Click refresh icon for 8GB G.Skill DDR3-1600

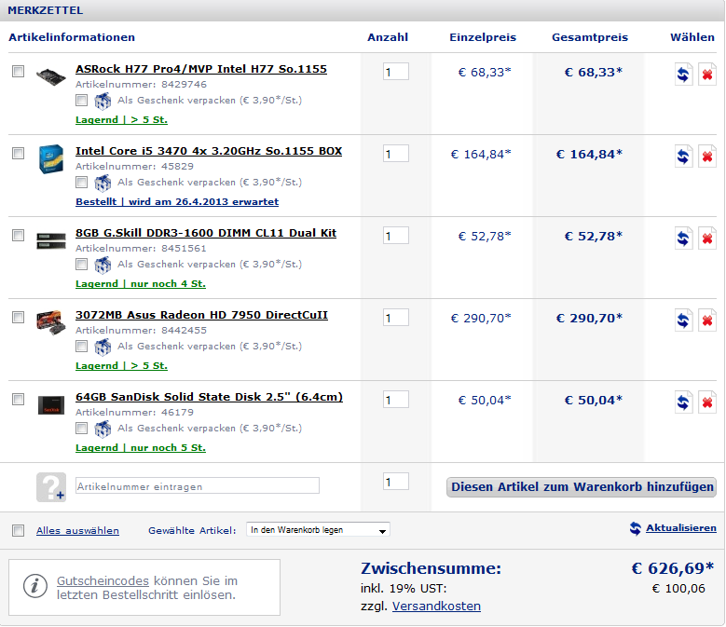[683, 239]
